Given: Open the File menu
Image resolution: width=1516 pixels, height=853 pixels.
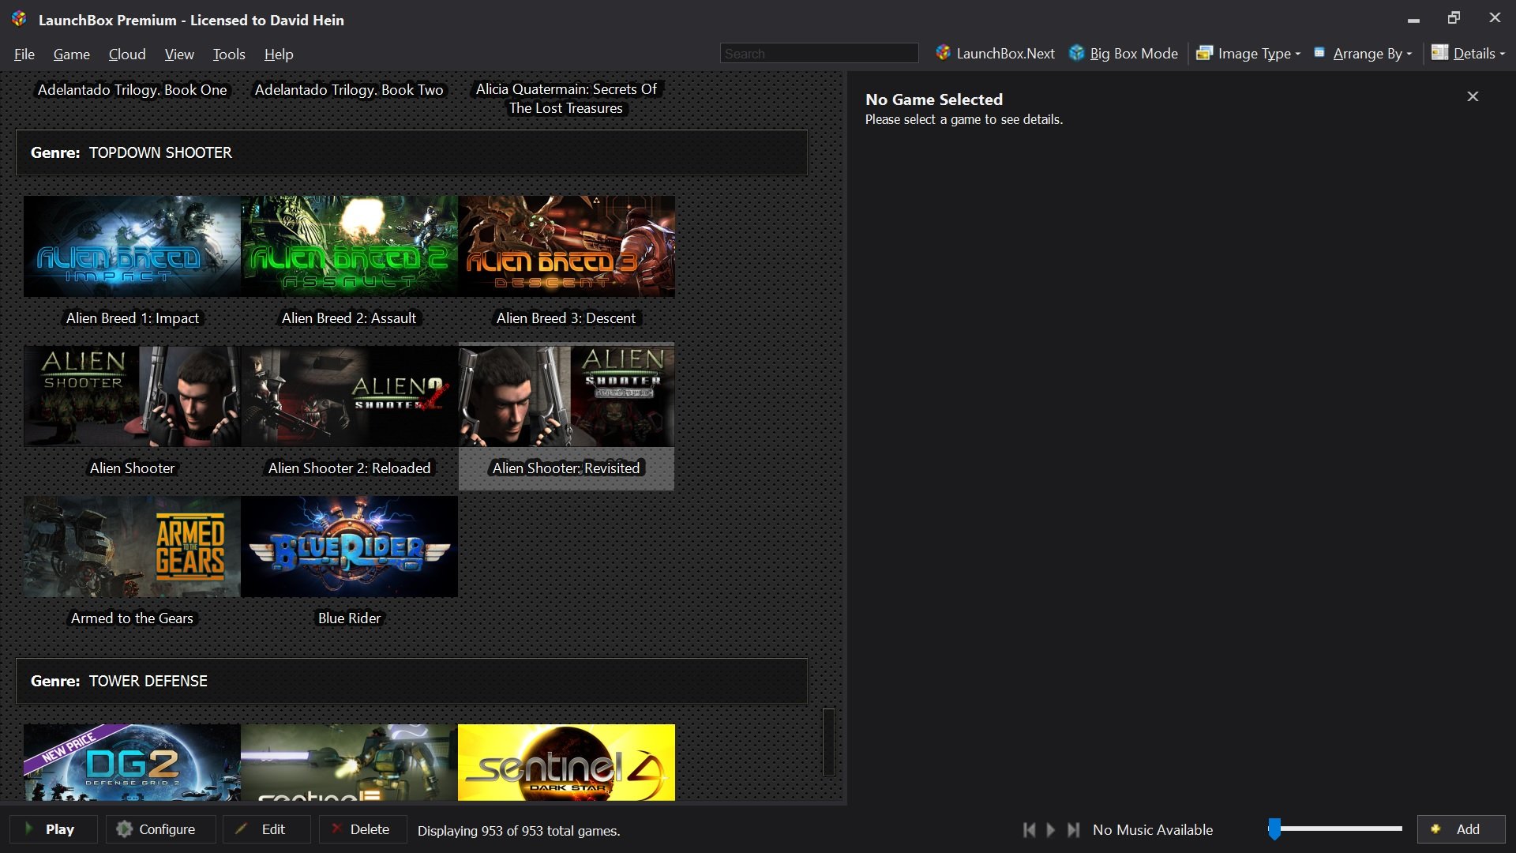Looking at the screenshot, I should pos(24,54).
